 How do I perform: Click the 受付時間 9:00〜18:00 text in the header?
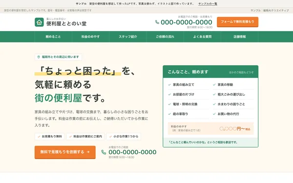200,27
